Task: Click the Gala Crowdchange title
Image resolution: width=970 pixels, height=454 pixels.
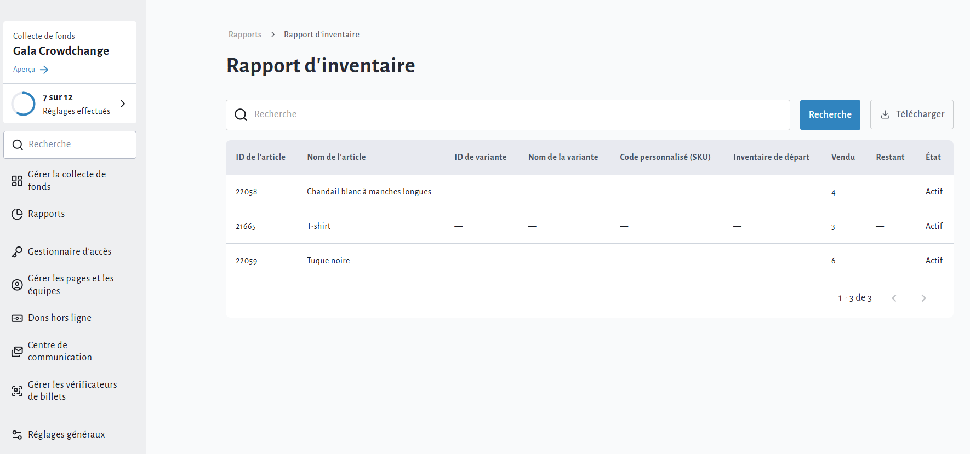Action: (61, 51)
